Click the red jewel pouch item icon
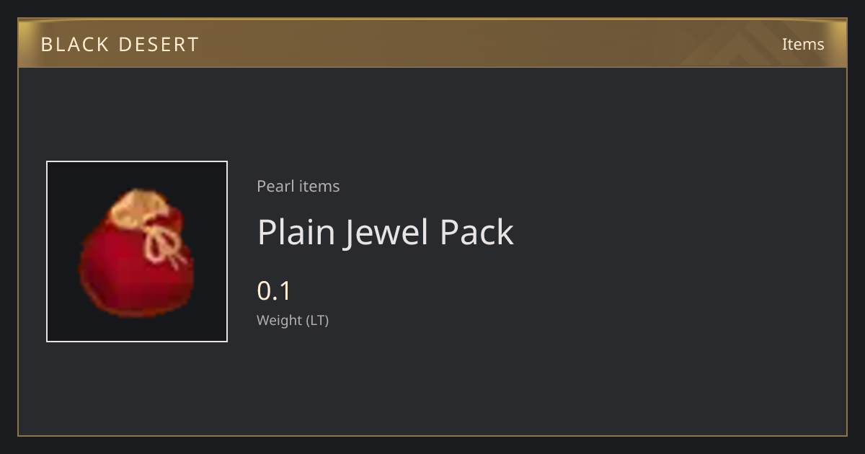 point(136,252)
